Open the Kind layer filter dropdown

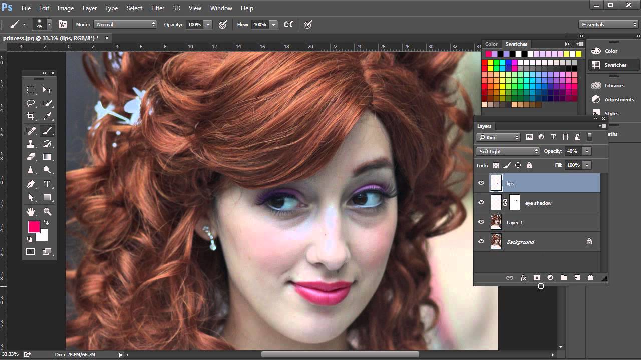[499, 137]
